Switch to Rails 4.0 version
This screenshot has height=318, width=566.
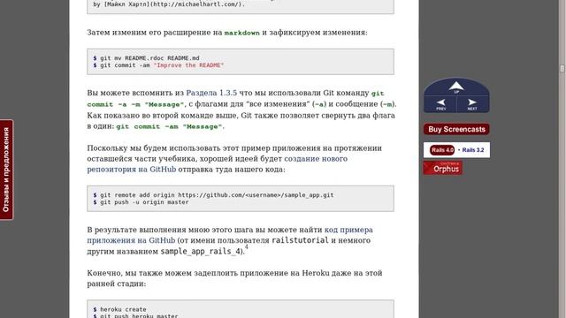point(442,150)
